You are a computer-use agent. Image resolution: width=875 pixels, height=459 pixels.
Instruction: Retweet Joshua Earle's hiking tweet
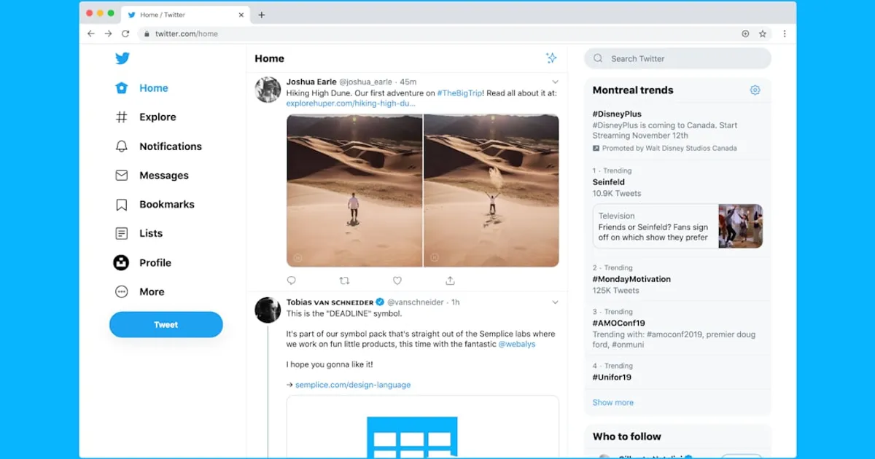click(344, 280)
